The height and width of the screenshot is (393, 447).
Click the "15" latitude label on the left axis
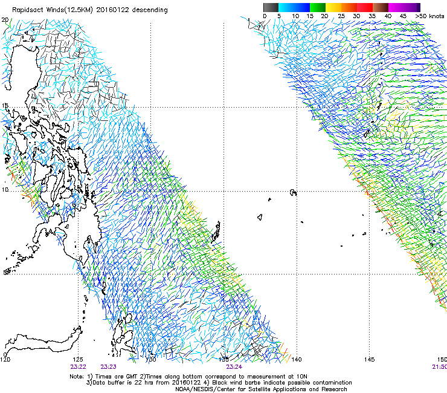pos(5,106)
